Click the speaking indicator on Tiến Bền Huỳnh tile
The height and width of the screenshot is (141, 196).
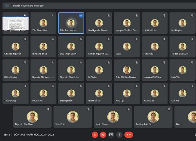click(x=81, y=16)
